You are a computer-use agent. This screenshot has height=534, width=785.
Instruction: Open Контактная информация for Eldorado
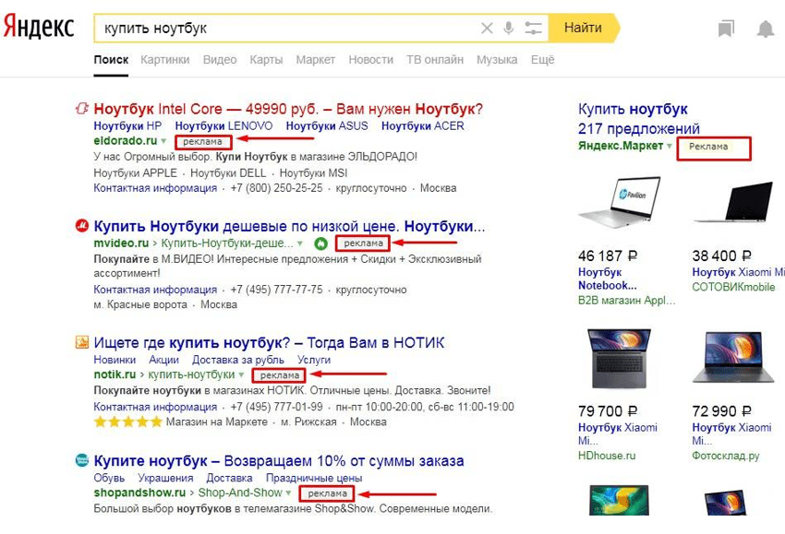[155, 188]
